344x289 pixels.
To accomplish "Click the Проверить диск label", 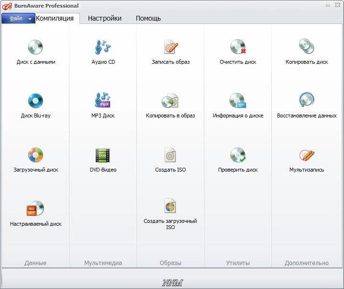I will click(x=238, y=170).
